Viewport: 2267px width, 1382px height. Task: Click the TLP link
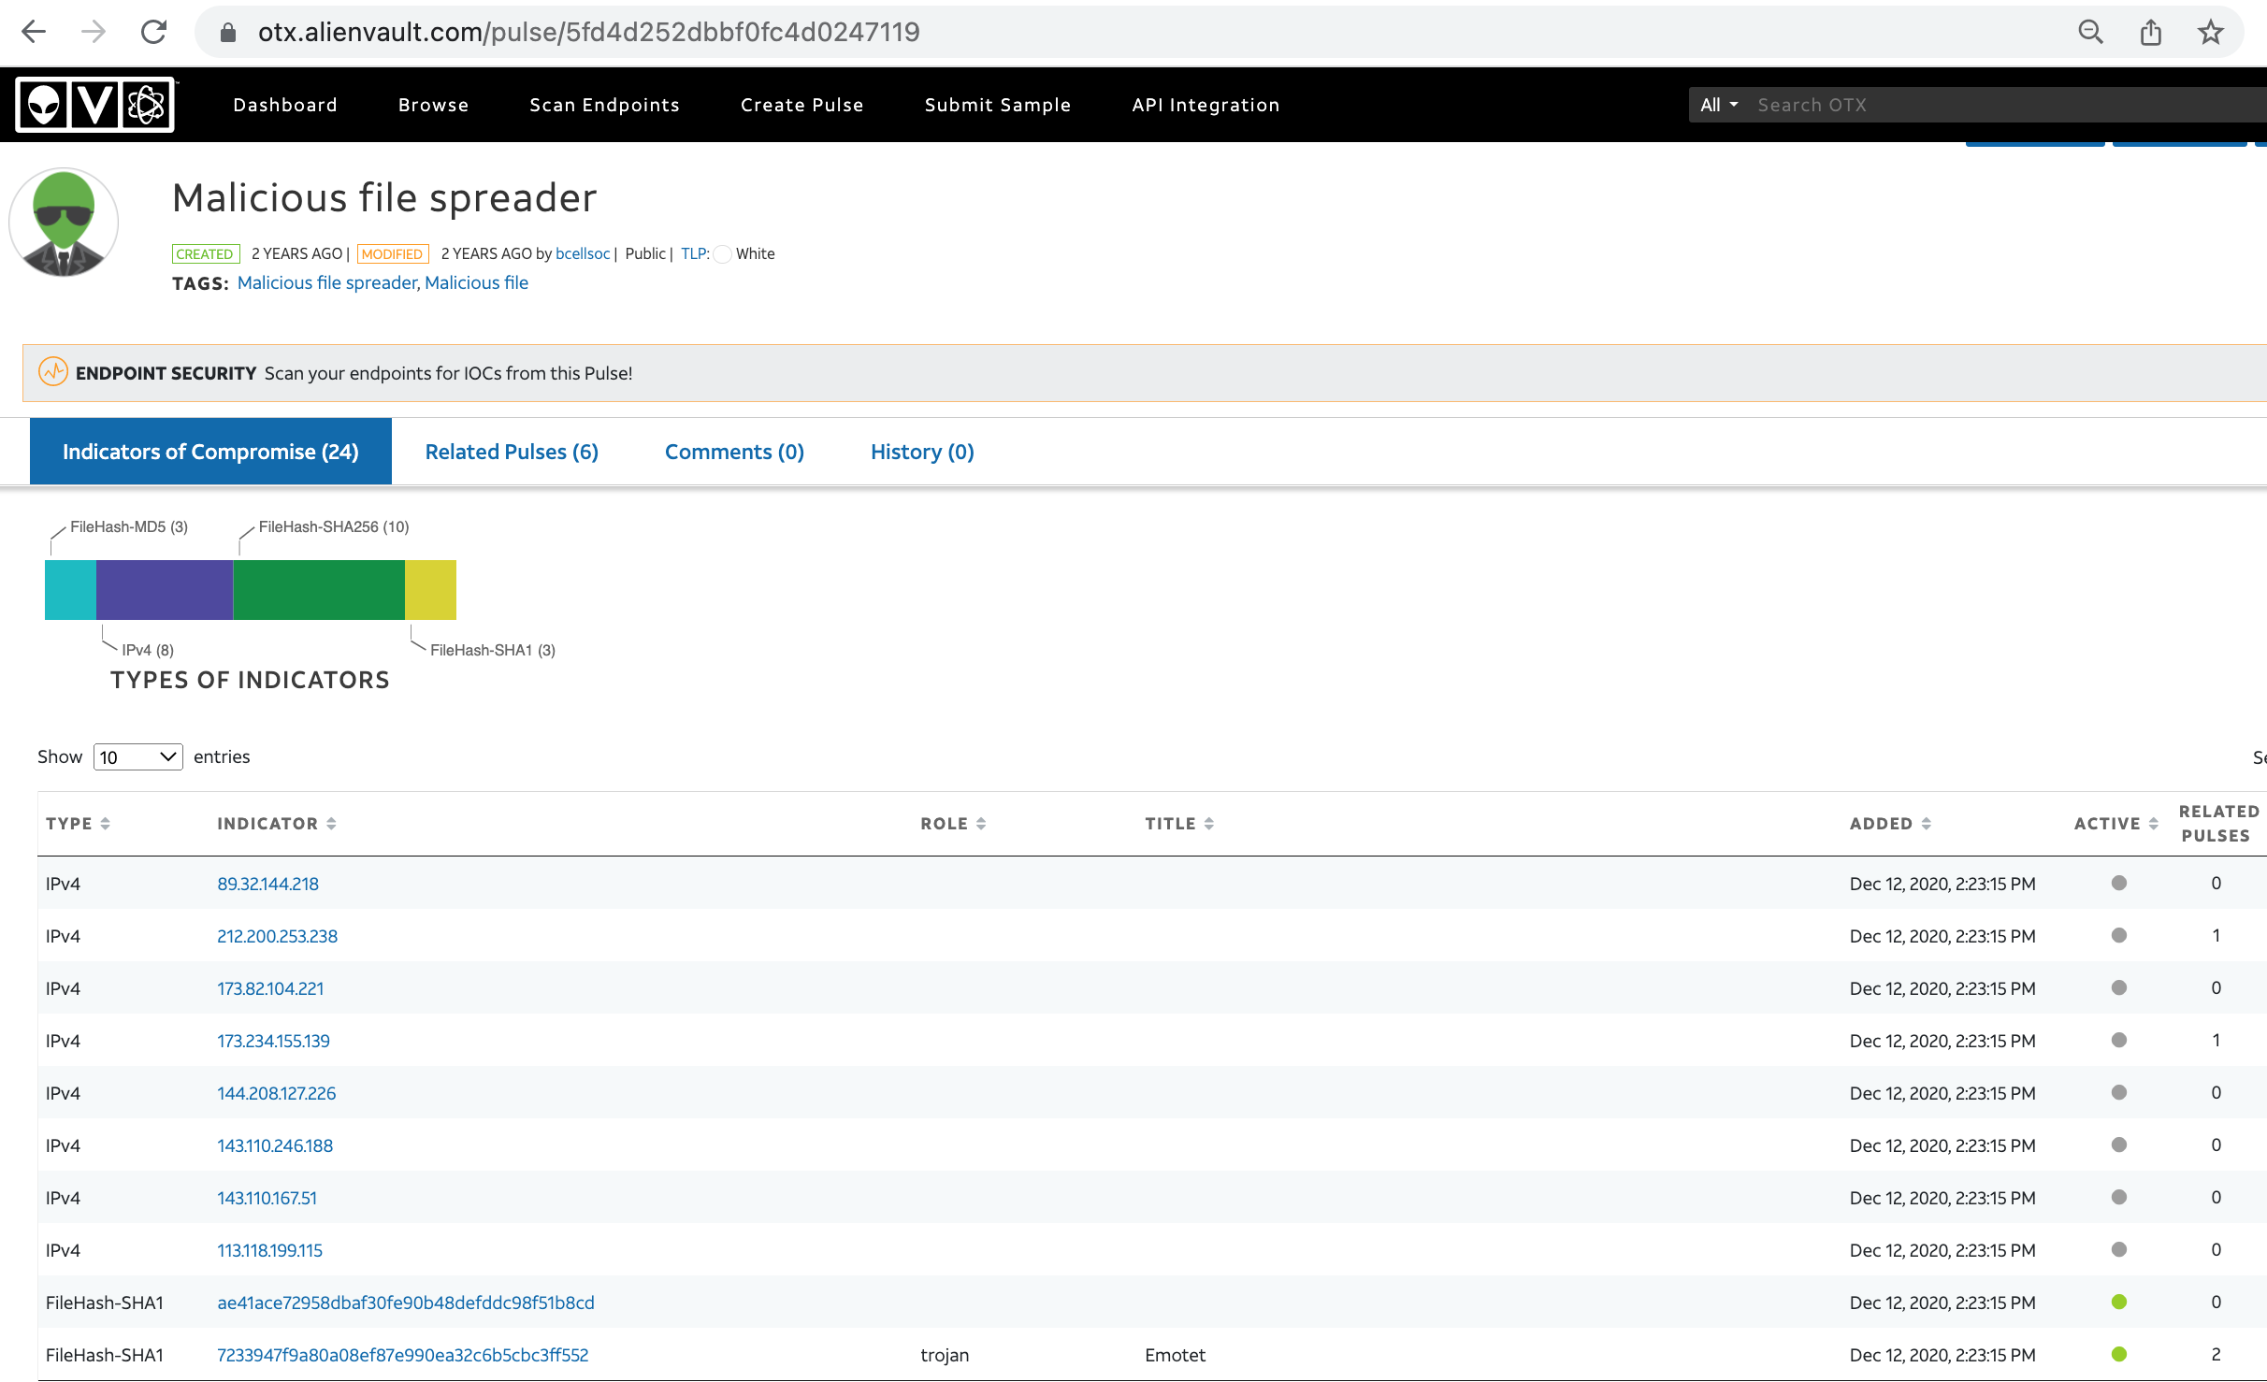coord(695,253)
